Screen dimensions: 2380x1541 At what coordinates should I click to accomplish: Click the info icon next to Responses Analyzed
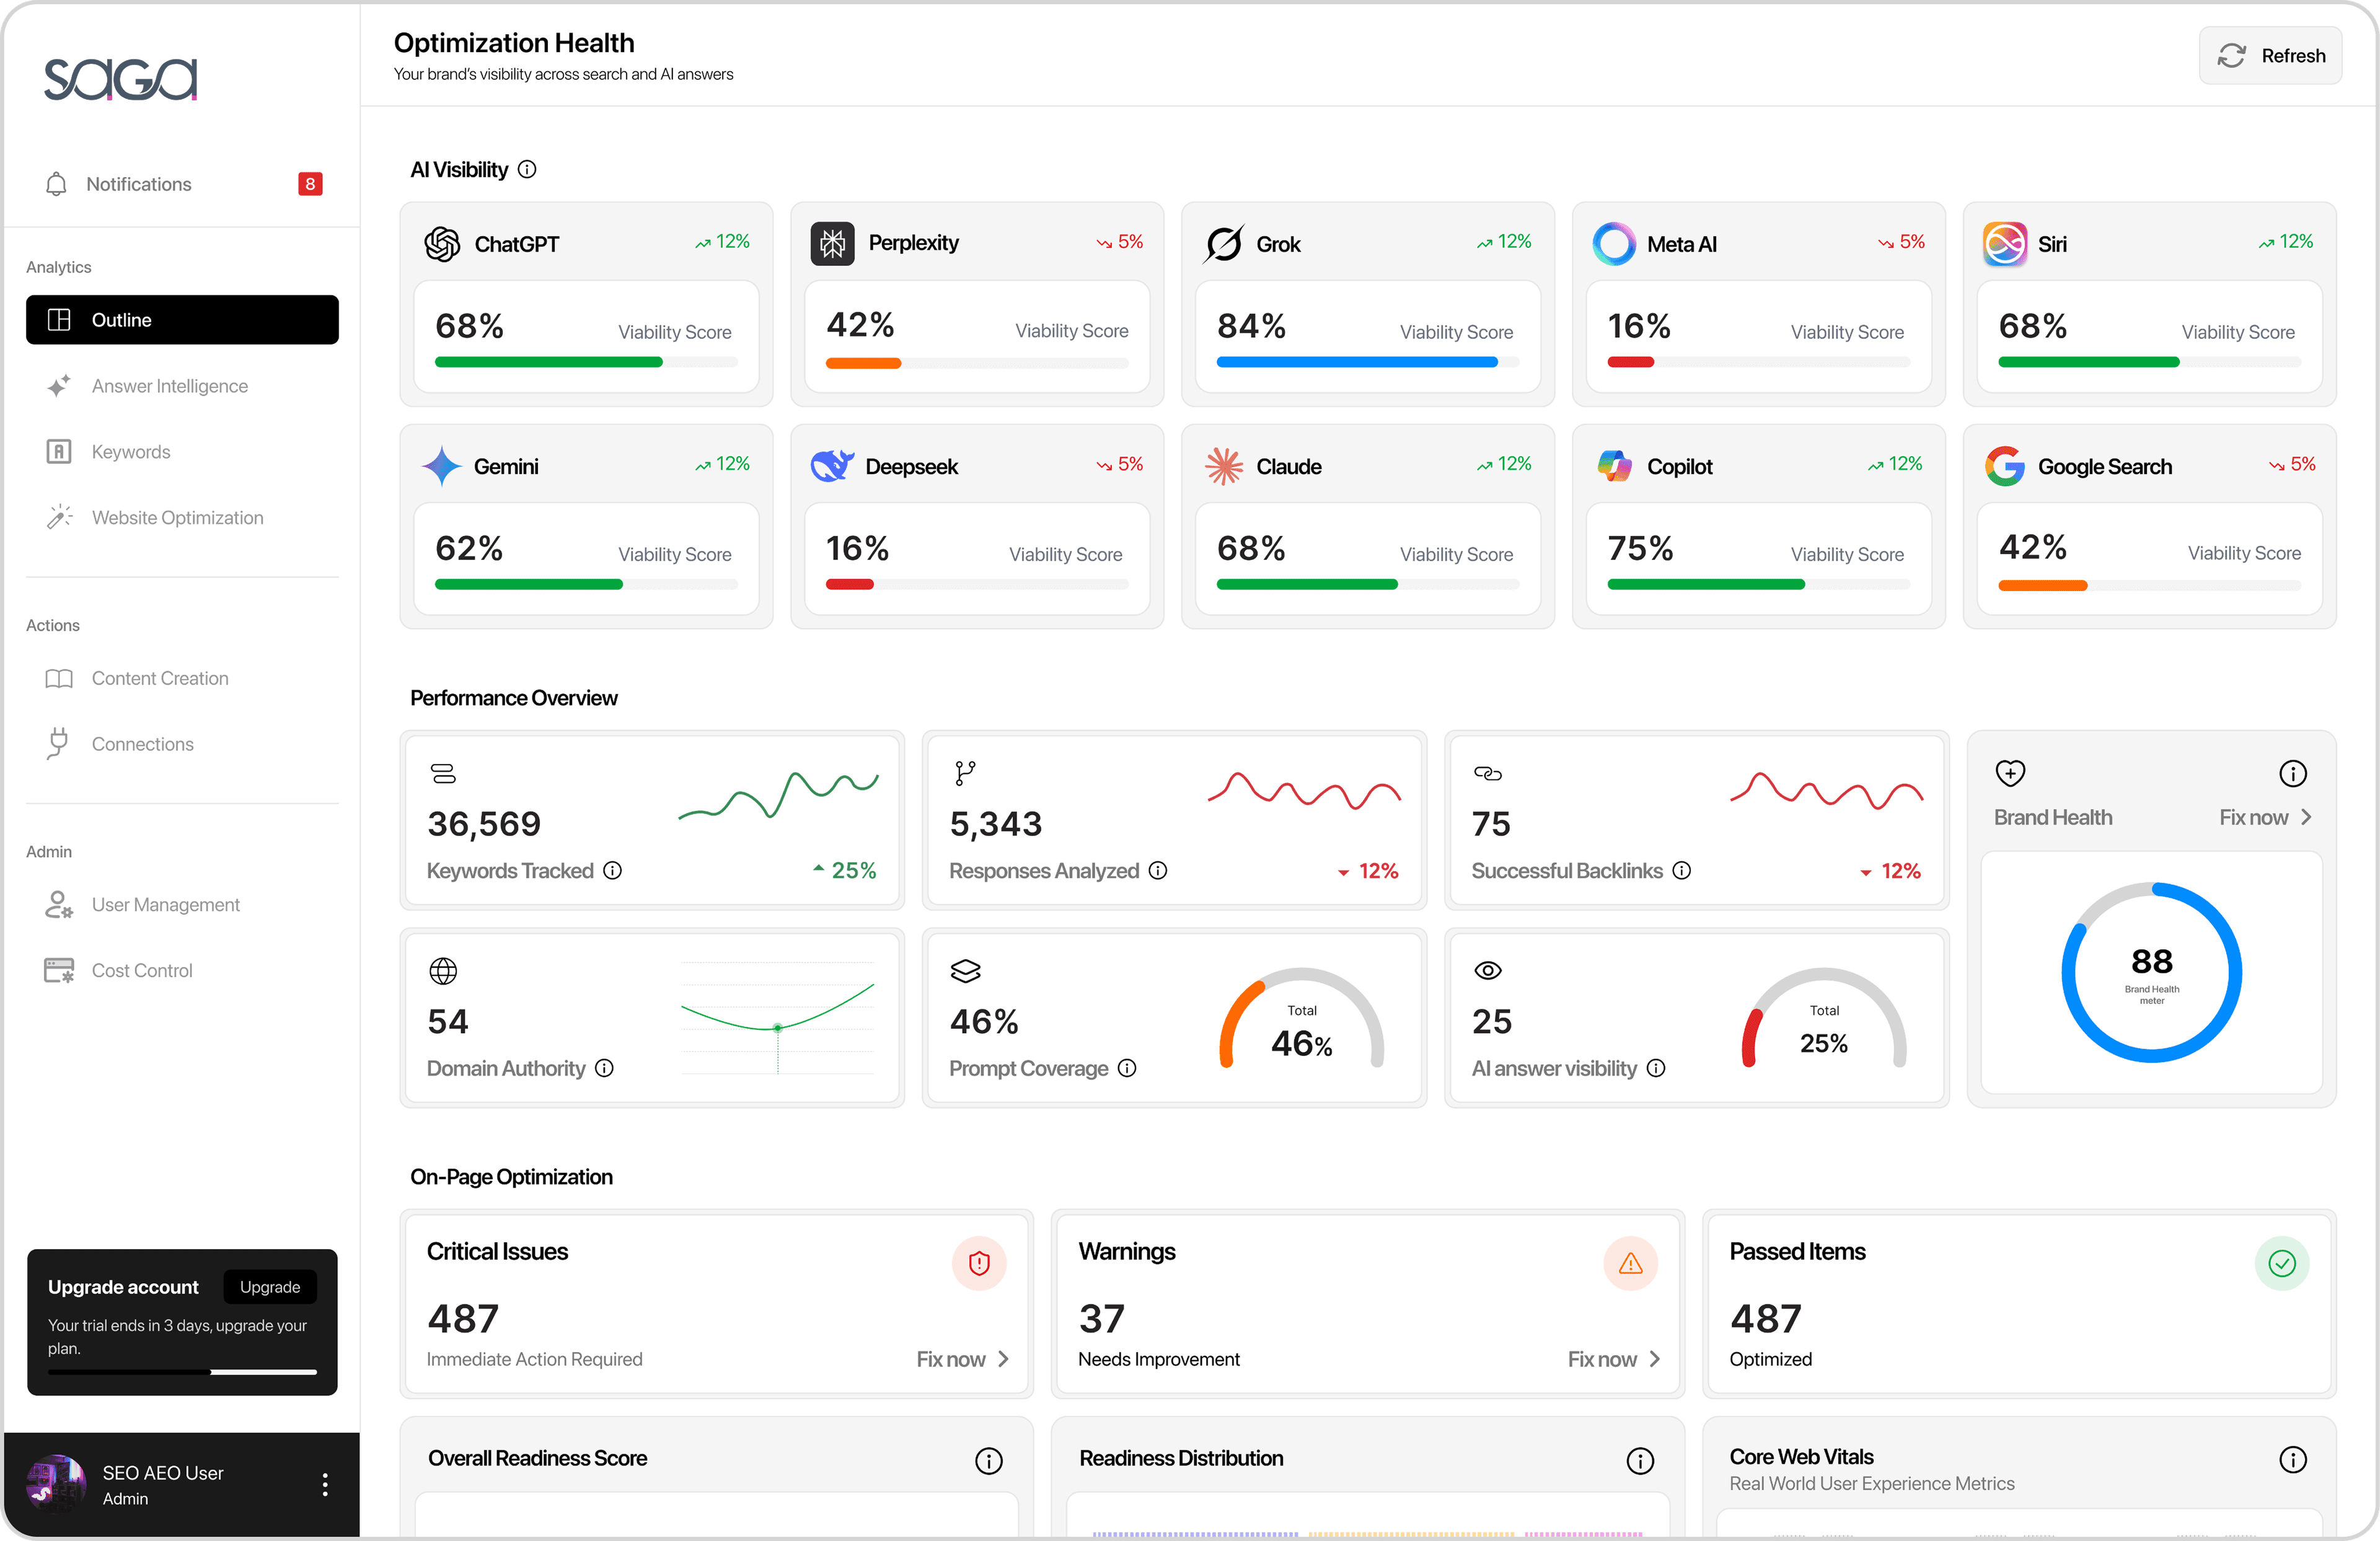click(1158, 871)
